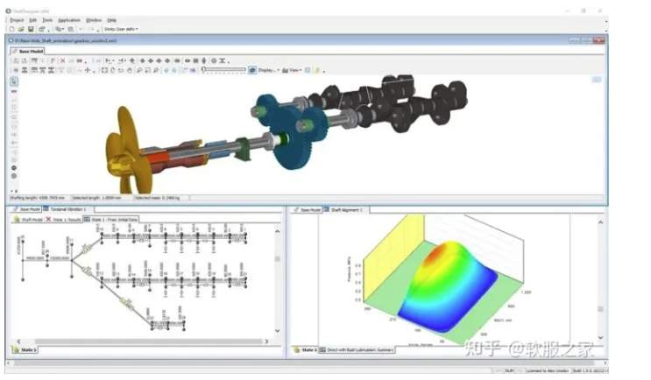Select Base Model tab in bottom-right pane
The height and width of the screenshot is (380, 651).
pos(307,210)
